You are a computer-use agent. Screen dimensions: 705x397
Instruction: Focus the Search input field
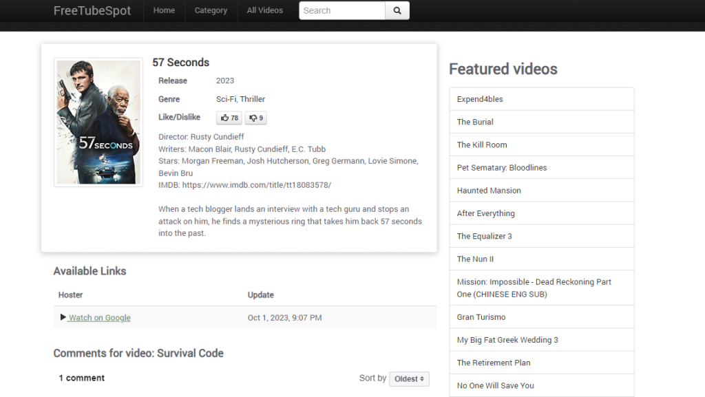click(x=342, y=11)
